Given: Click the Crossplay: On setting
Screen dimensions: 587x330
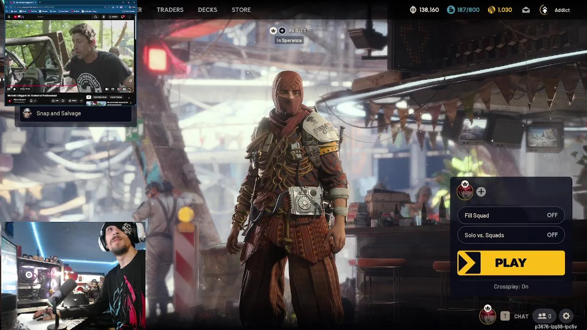Looking at the screenshot, I should 511,286.
